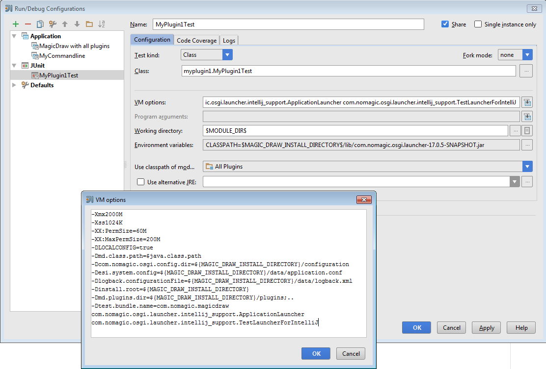Remove selected configuration with minus icon
This screenshot has height=369, width=546.
point(28,24)
